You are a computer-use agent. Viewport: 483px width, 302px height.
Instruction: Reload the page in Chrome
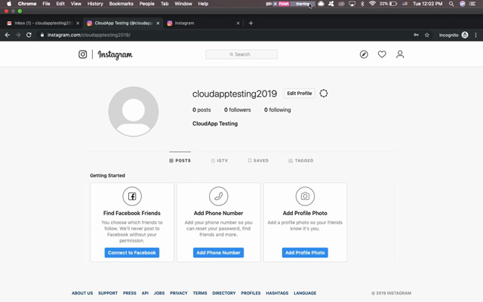click(x=29, y=35)
